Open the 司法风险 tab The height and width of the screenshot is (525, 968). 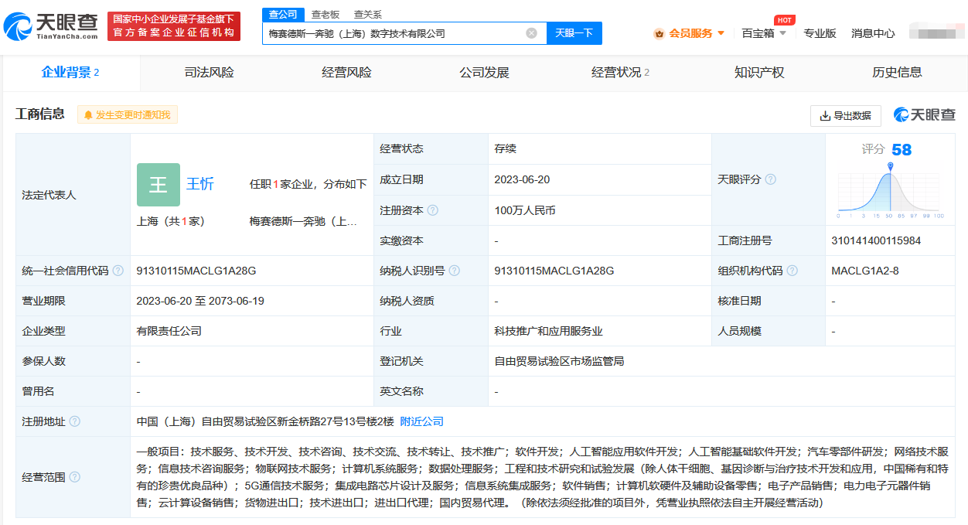click(210, 73)
